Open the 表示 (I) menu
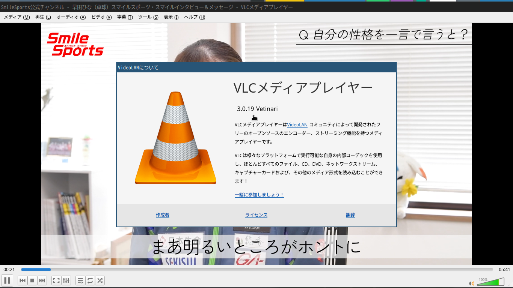Viewport: 513px width, 288px height. click(x=171, y=17)
